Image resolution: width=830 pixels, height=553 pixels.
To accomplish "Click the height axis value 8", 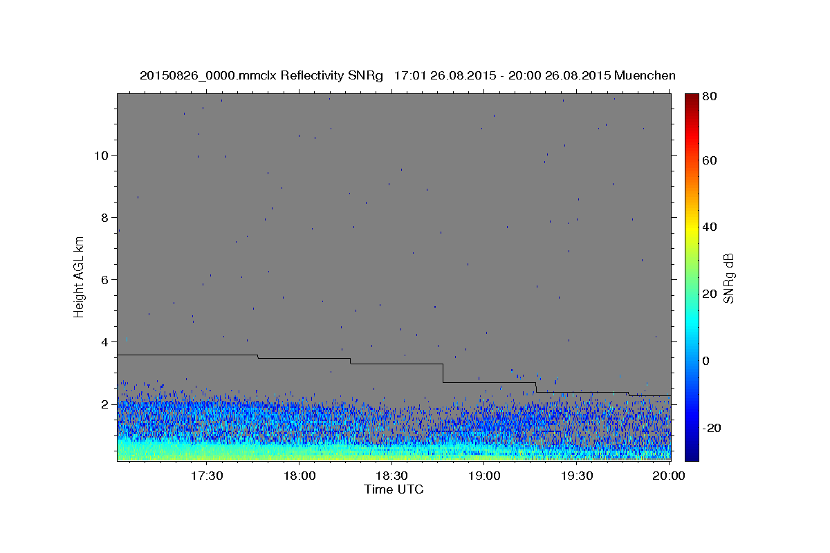I will click(x=106, y=217).
